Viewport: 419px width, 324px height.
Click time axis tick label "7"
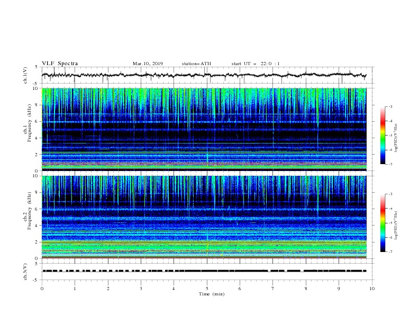click(273, 289)
